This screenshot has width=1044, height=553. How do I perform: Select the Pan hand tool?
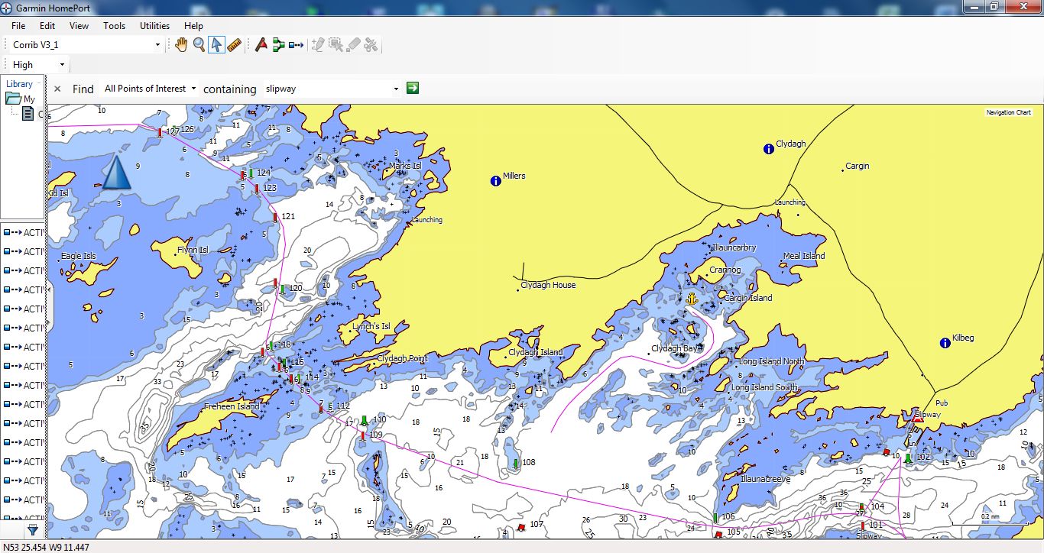click(181, 45)
